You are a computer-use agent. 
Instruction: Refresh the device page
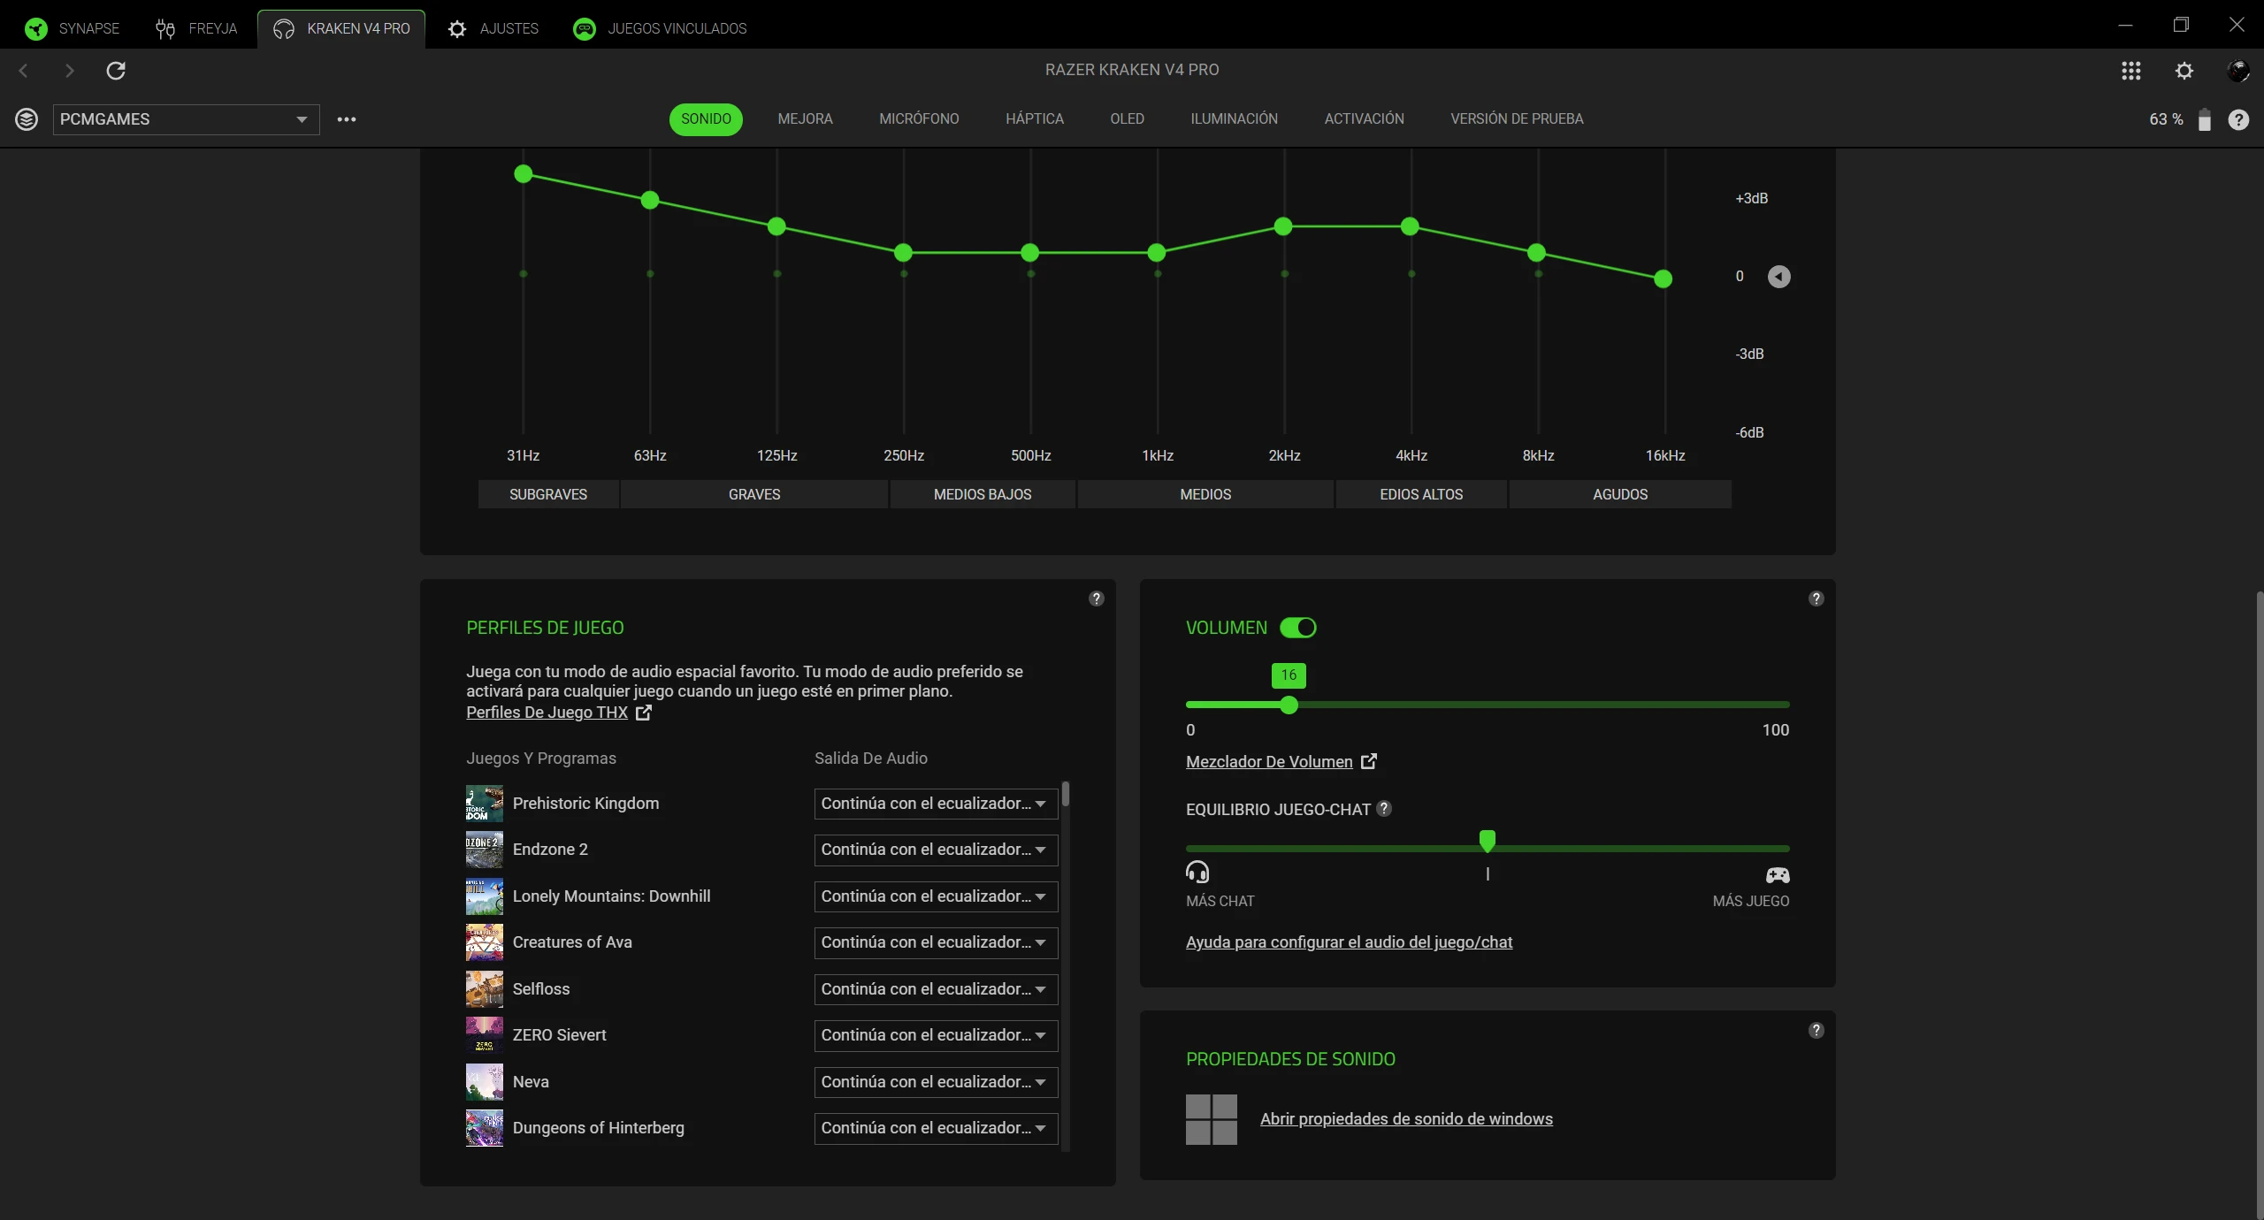point(116,71)
